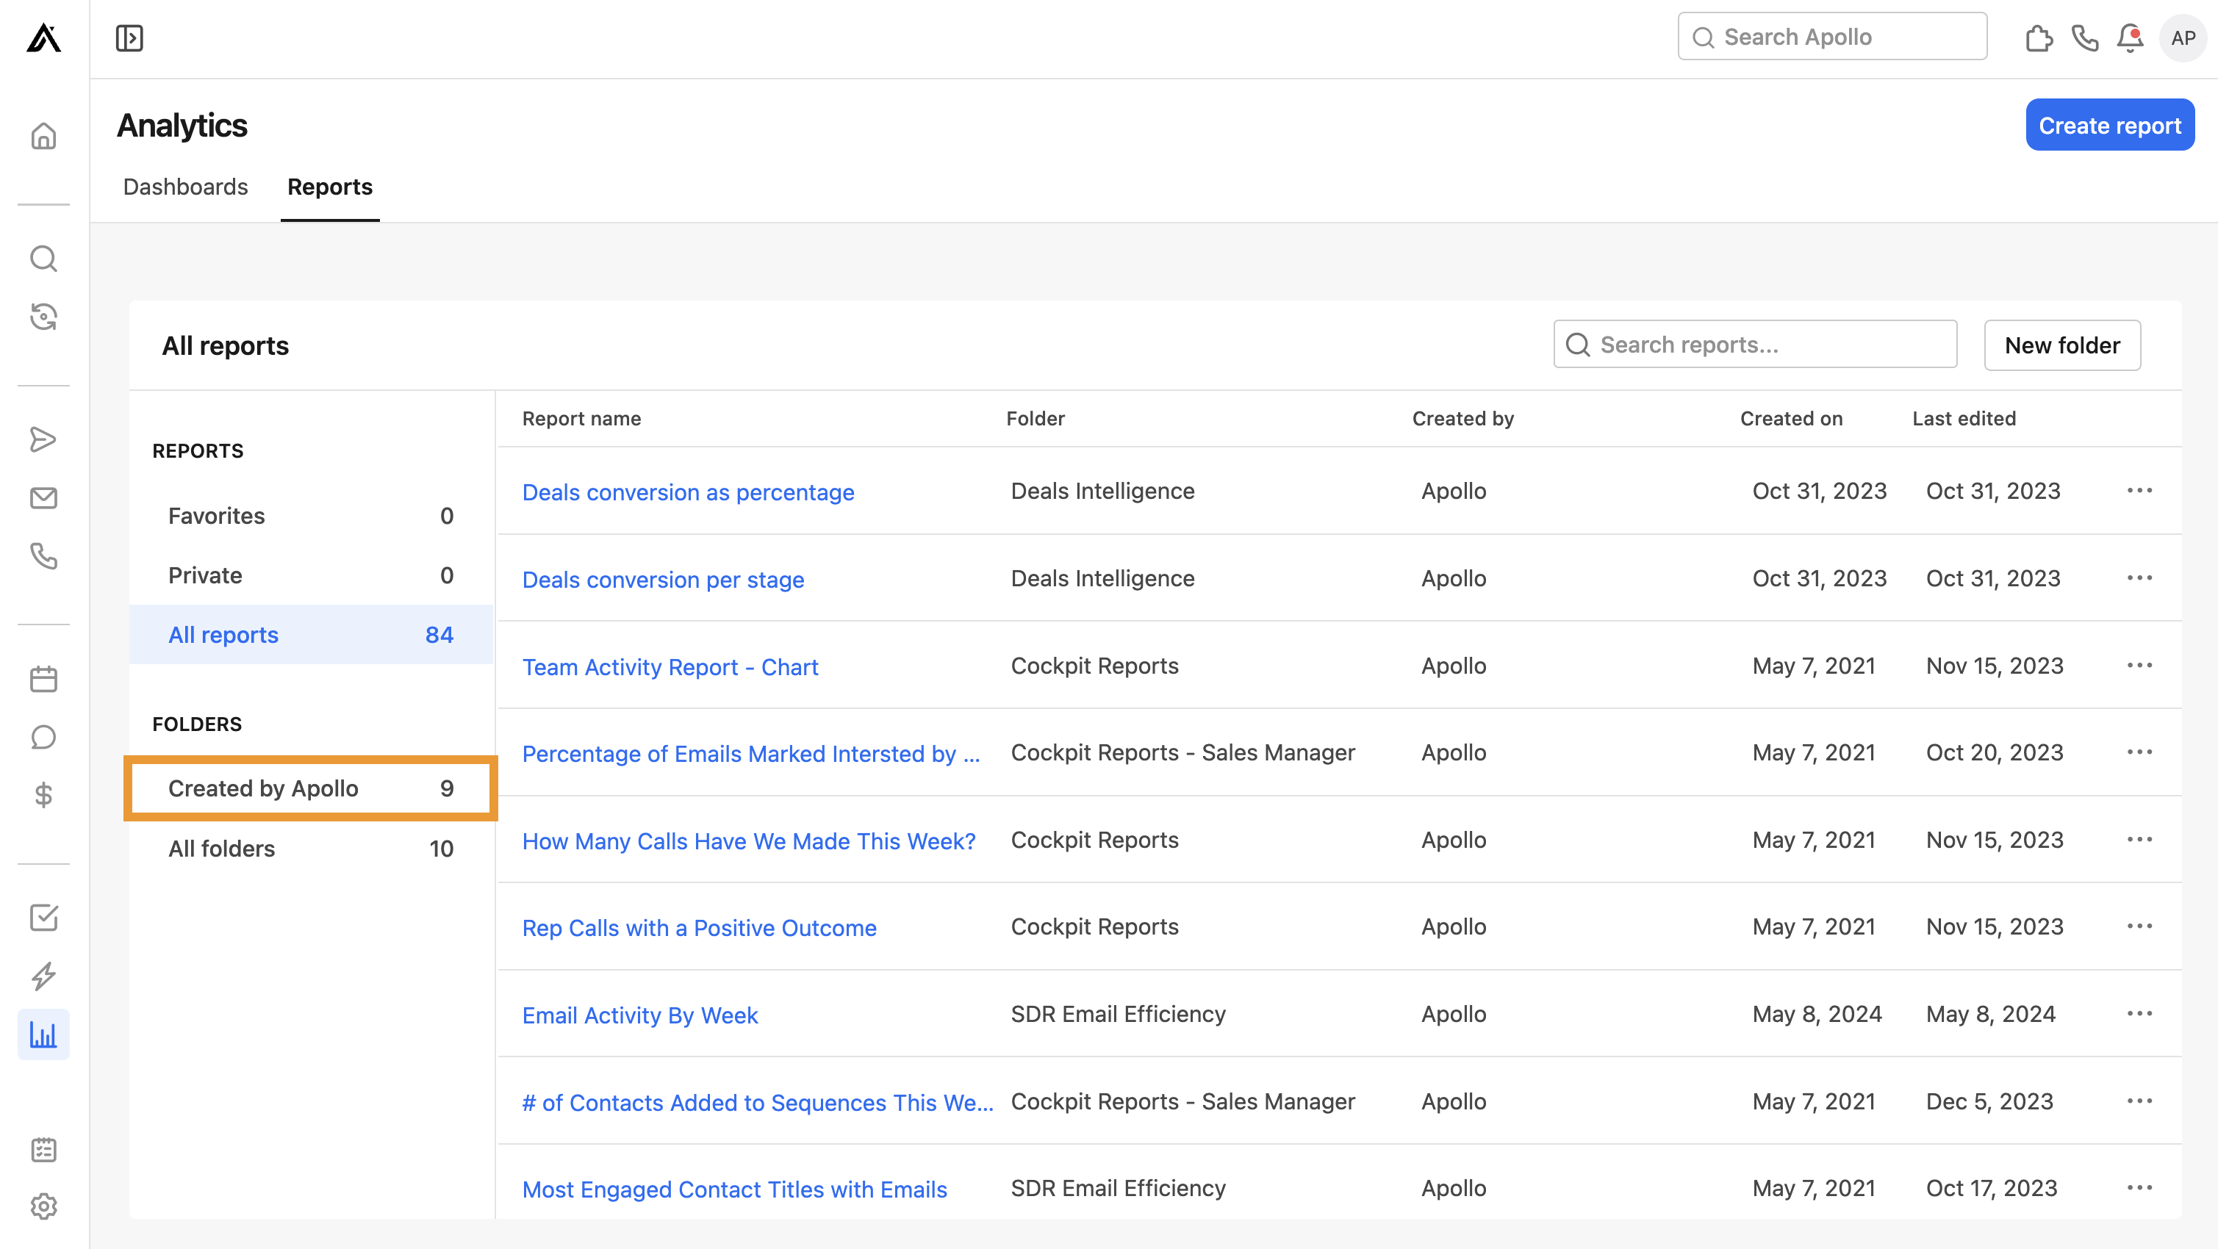This screenshot has width=2218, height=1249.
Task: Open the Tasks checkmark icon
Action: (x=43, y=918)
